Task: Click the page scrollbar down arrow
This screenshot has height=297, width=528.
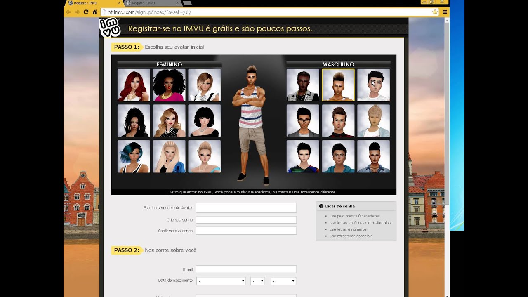Action: coord(447,295)
